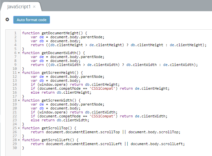Click 'var db = document.body;' on line 3

pos(56,41)
